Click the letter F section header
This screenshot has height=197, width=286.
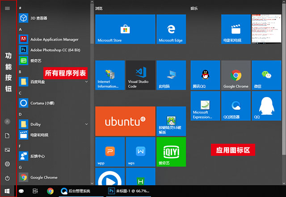(x=20, y=146)
